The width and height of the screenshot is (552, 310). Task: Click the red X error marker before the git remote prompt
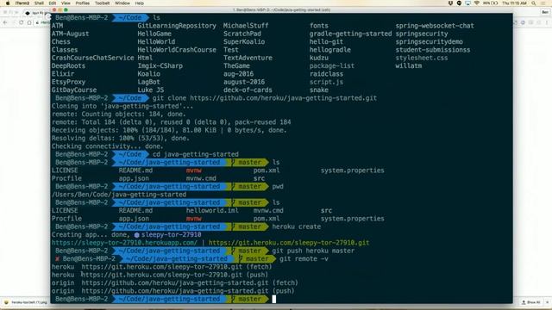58,258
